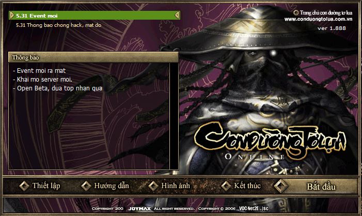Select the line 'Event moi ra mat'
This screenshot has width=362, height=216.
[x=41, y=71]
